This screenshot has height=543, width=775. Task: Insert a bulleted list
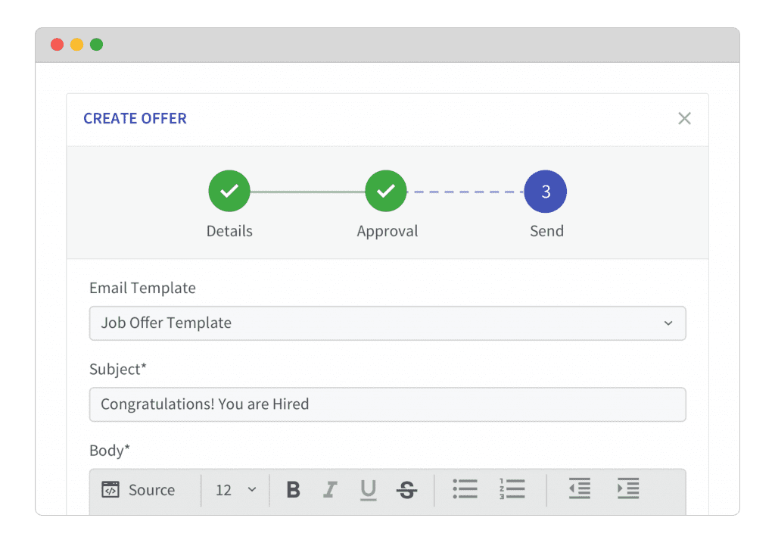click(x=465, y=489)
